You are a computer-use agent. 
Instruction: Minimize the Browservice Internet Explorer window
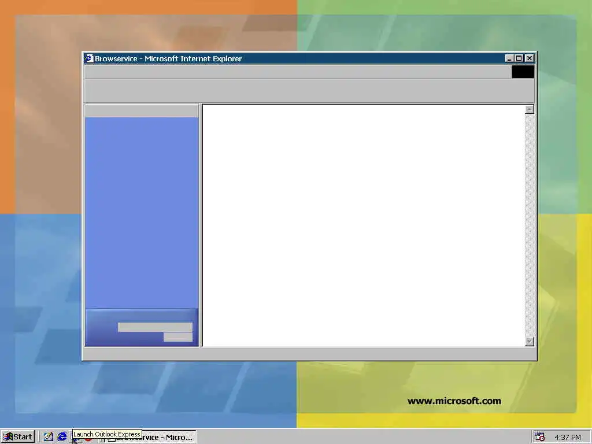point(509,58)
